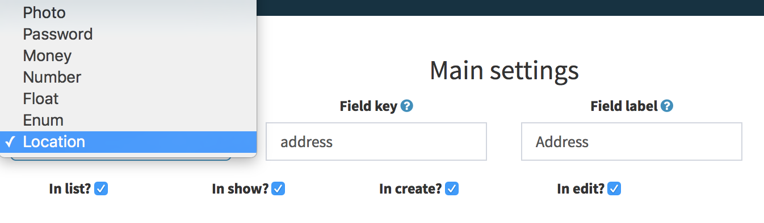Click the Main settings heading
Screen dimensions: 764x223
(x=504, y=71)
